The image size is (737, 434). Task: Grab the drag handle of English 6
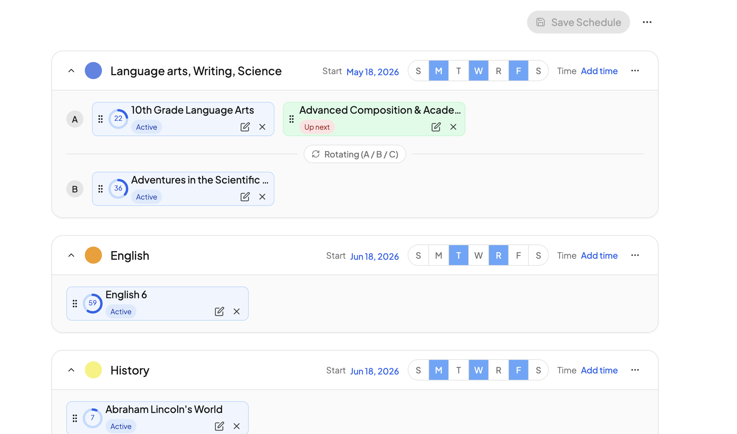(x=75, y=304)
